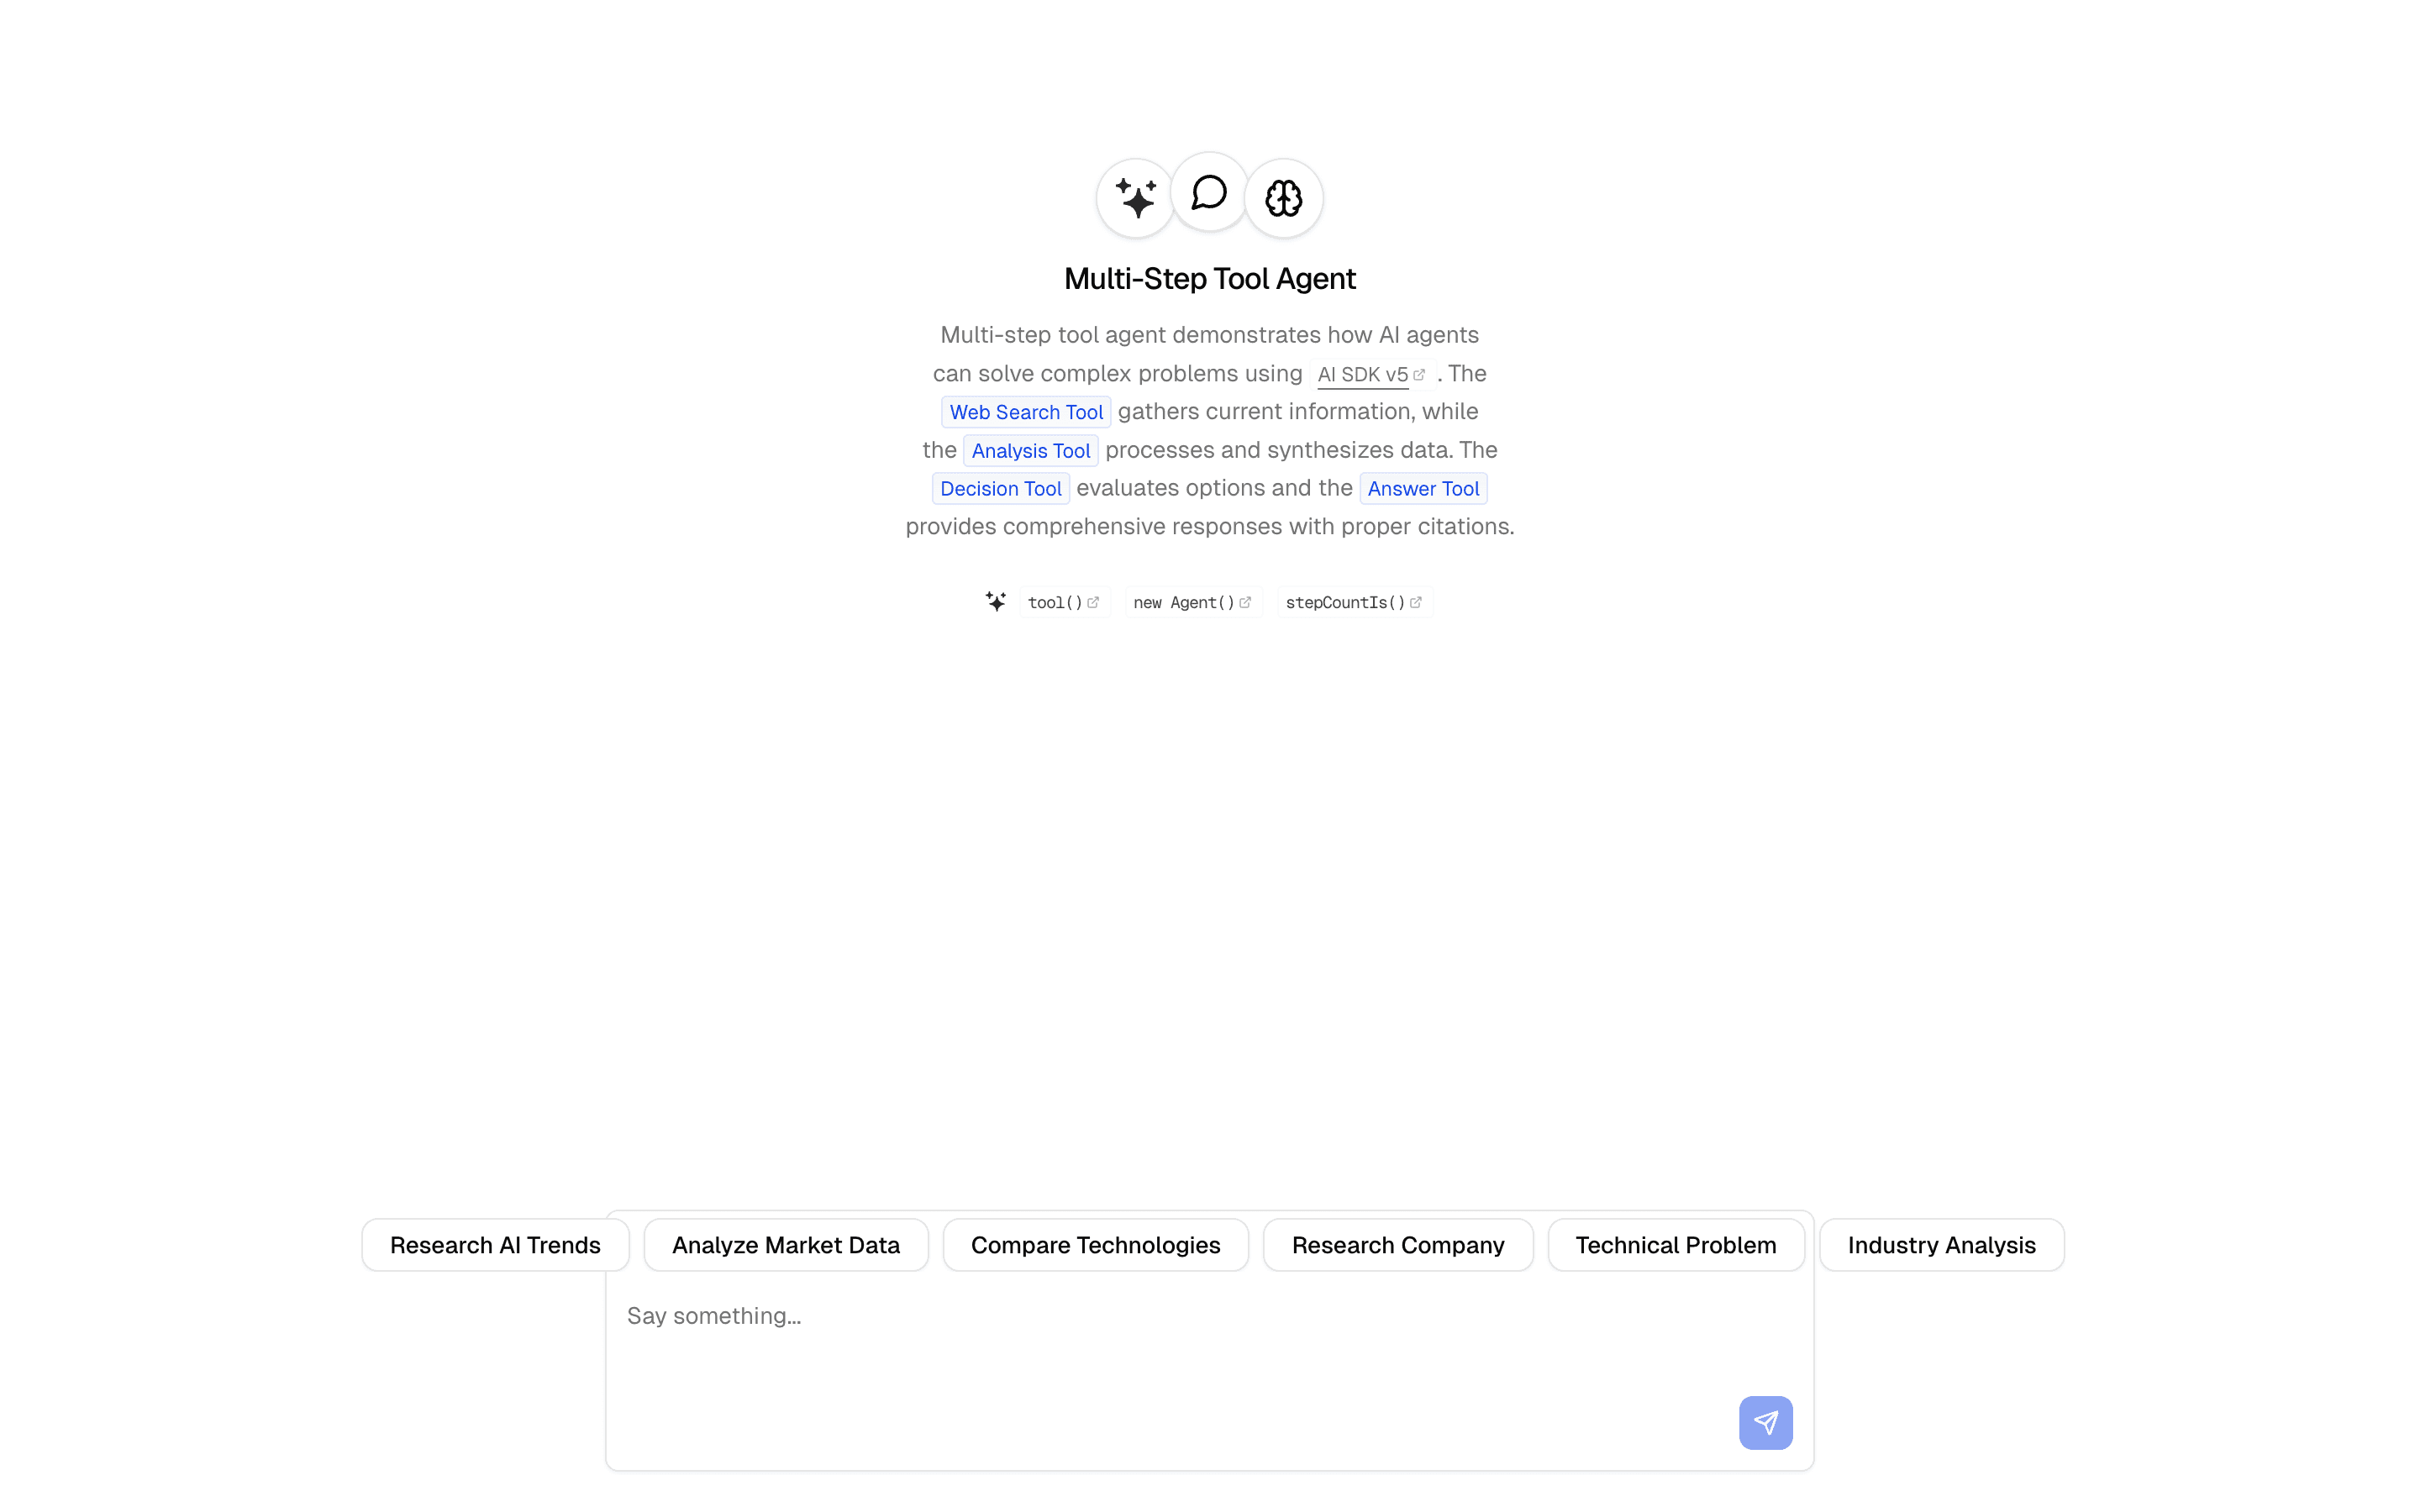Click external link icon next to AI SDK v5
The image size is (2420, 1512).
point(1419,374)
